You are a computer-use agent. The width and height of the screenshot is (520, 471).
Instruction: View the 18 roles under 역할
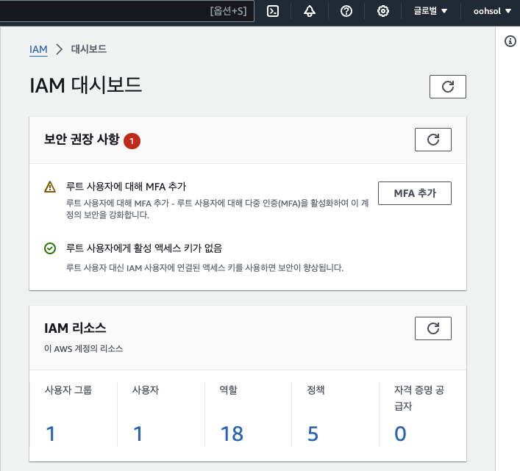[x=232, y=434]
